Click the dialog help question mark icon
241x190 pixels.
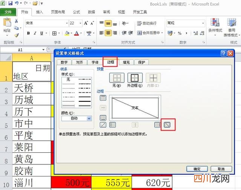pyautogui.click(x=224, y=54)
